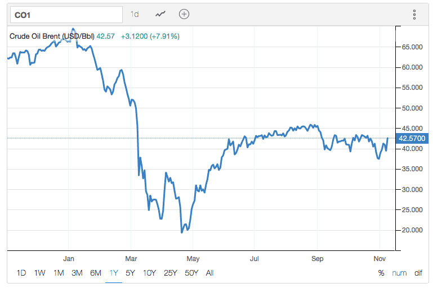Choose the 6M time range
Viewport: 433px width, 288px height.
click(x=96, y=273)
